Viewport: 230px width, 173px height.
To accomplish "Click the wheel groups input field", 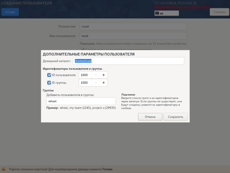I will (x=81, y=101).
